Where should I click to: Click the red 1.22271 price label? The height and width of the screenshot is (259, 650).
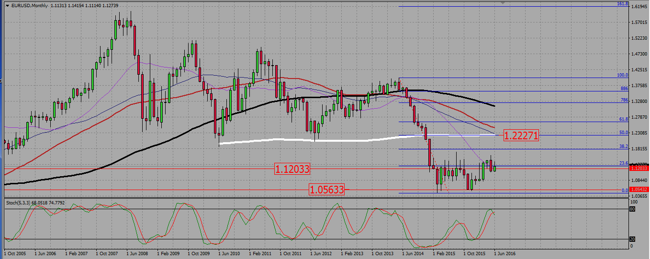tap(521, 135)
